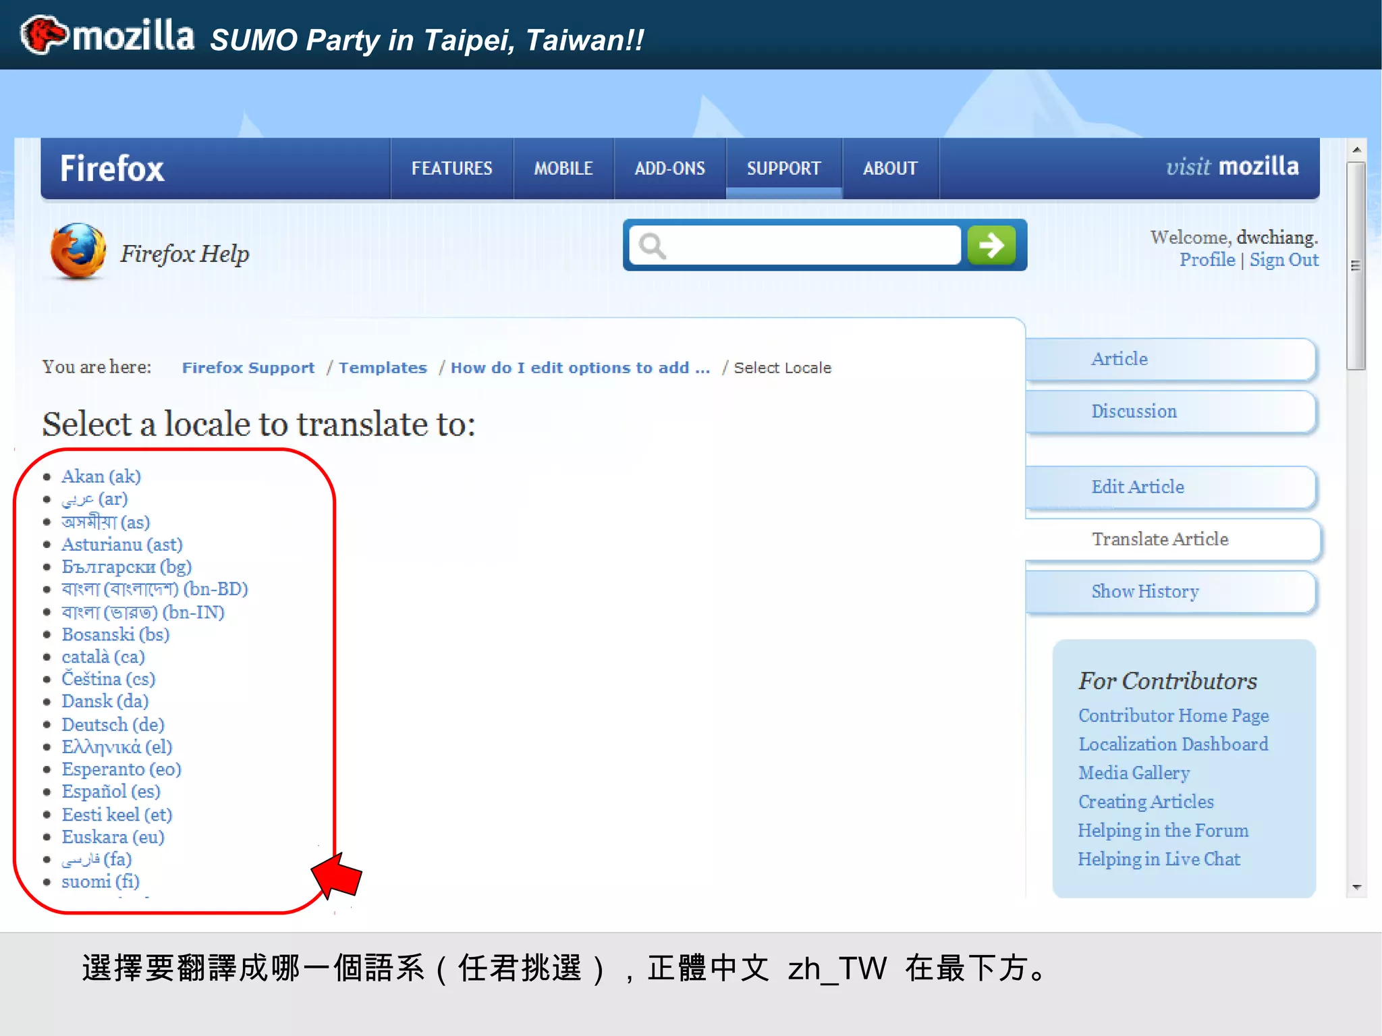This screenshot has height=1036, width=1382.
Task: Select Bosanski (bs) locale
Action: tap(115, 634)
